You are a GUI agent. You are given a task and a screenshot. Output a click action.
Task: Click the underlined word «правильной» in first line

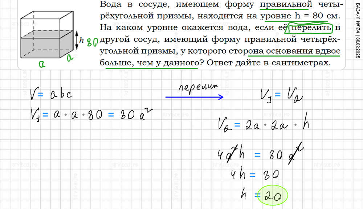click(x=286, y=5)
